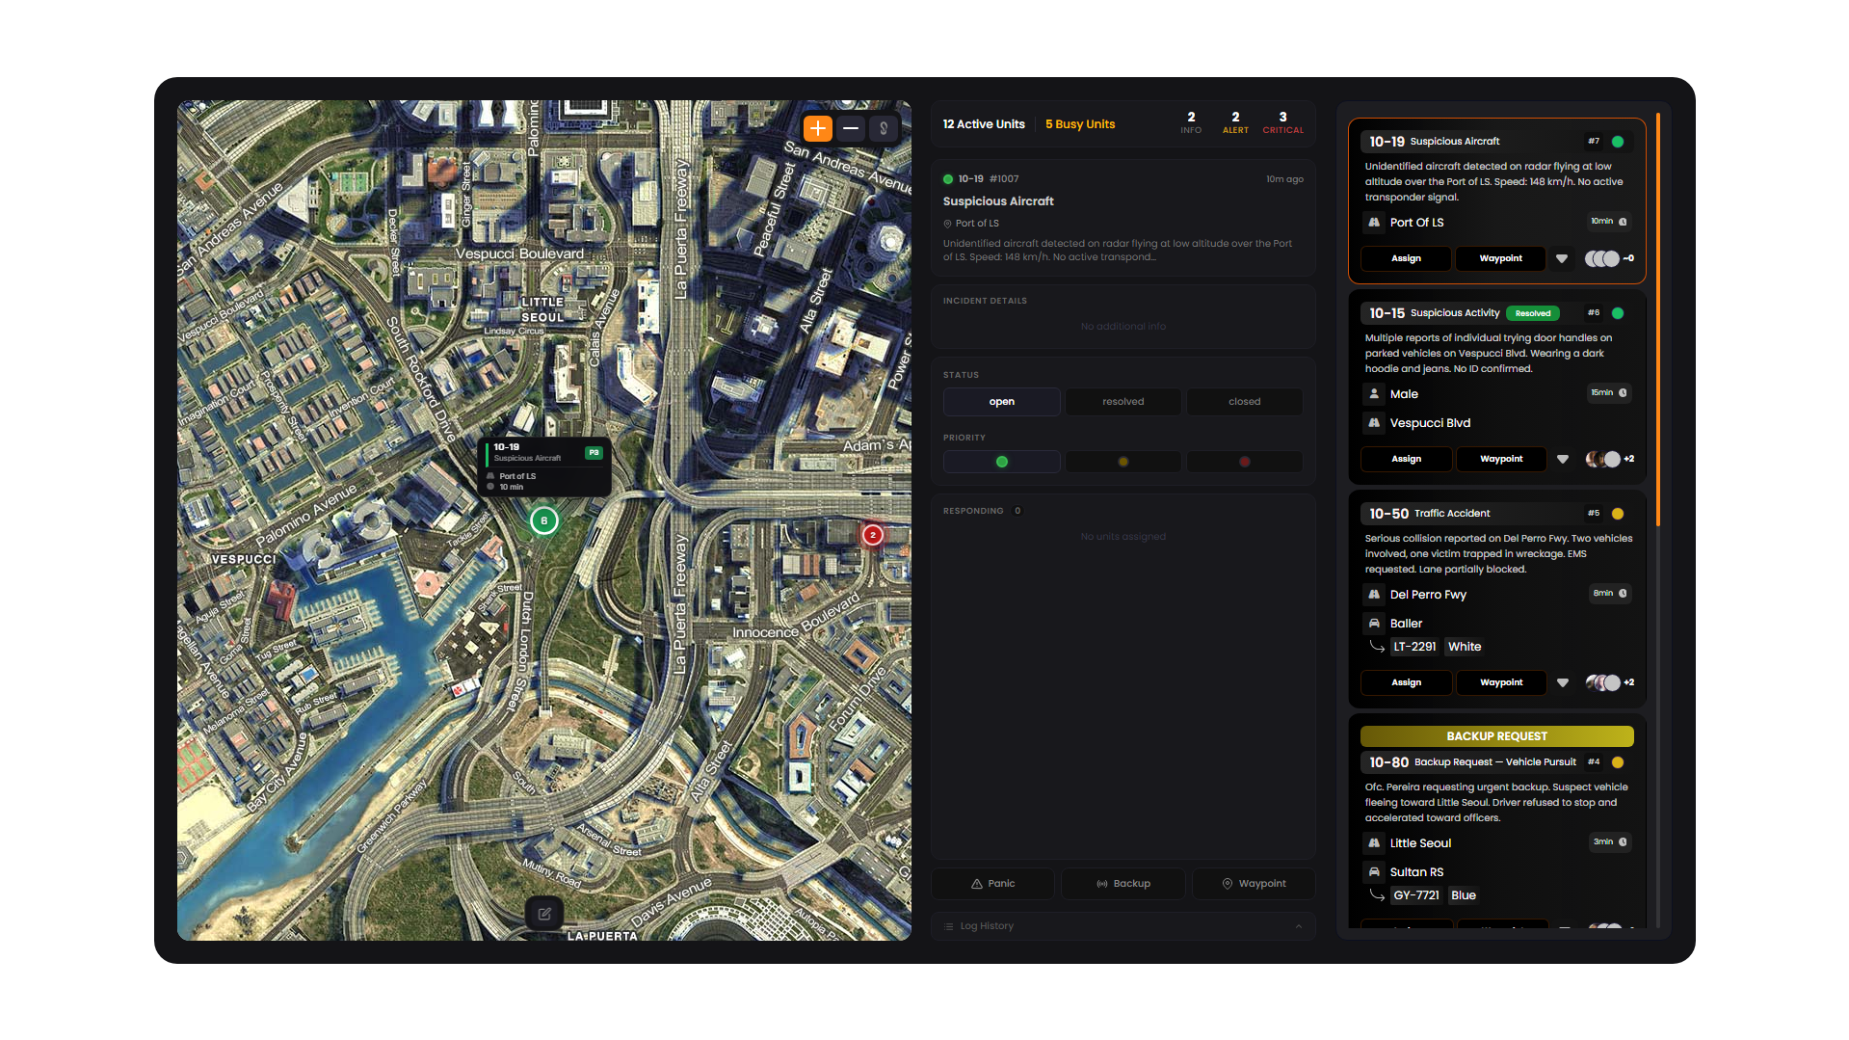Click the edit pencil icon on the map
Image resolution: width=1849 pixels, height=1040 pixels.
[544, 914]
